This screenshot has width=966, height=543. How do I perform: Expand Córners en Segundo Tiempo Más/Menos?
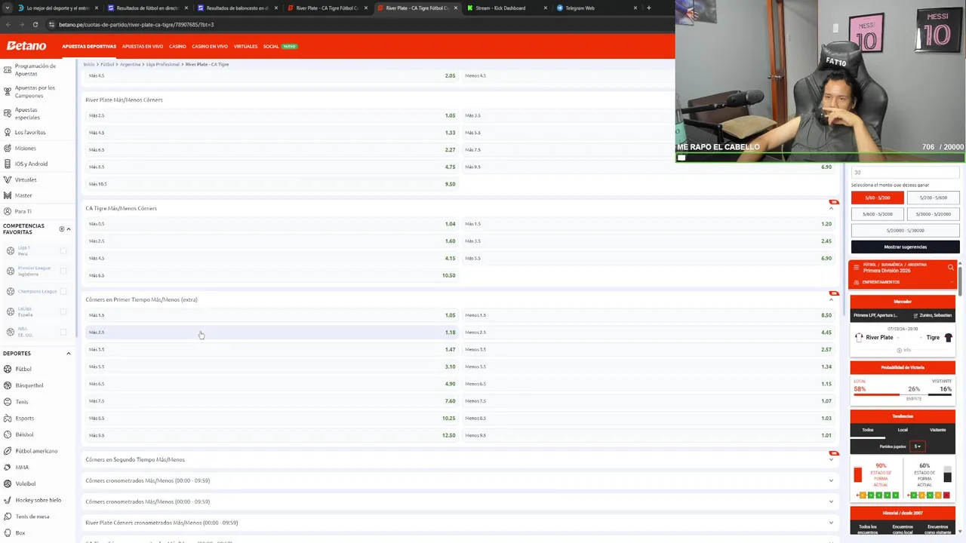pos(831,459)
